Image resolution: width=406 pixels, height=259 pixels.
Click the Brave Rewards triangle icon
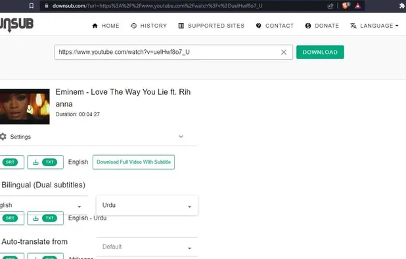pos(357,6)
